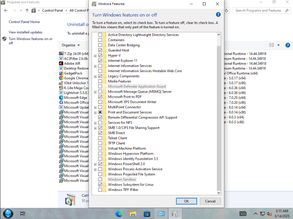Expand SMB 1.0/CIFS File Sharing Support node
The width and height of the screenshot is (293, 219).
tap(95, 128)
